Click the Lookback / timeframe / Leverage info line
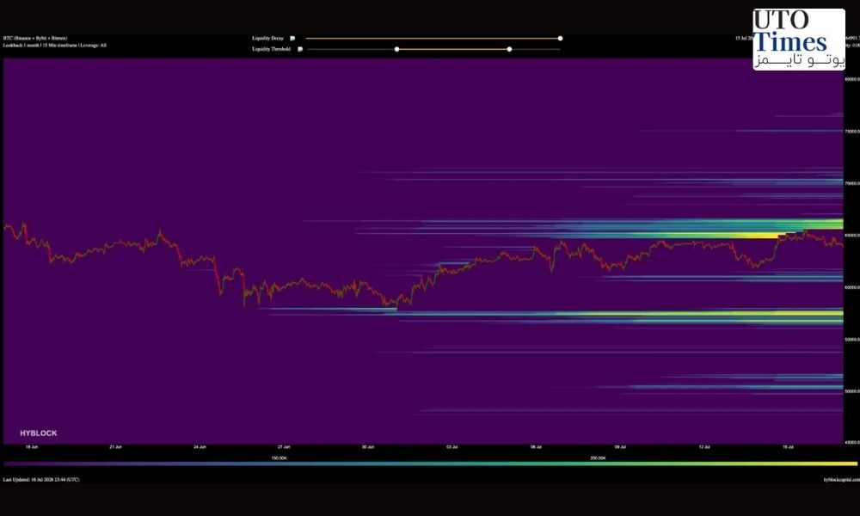The image size is (860, 516). point(55,46)
